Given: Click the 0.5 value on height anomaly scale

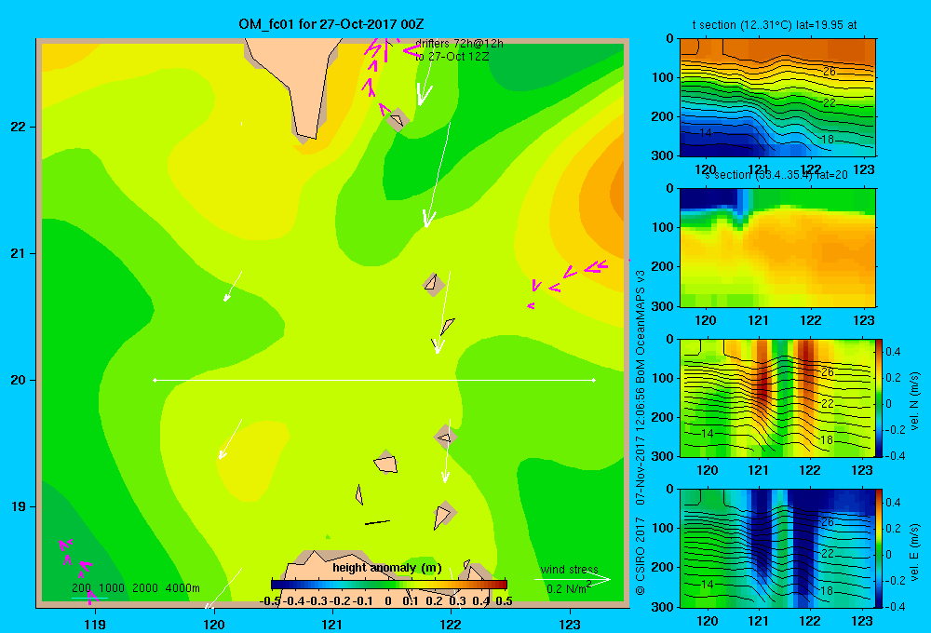Looking at the screenshot, I should click(x=504, y=601).
